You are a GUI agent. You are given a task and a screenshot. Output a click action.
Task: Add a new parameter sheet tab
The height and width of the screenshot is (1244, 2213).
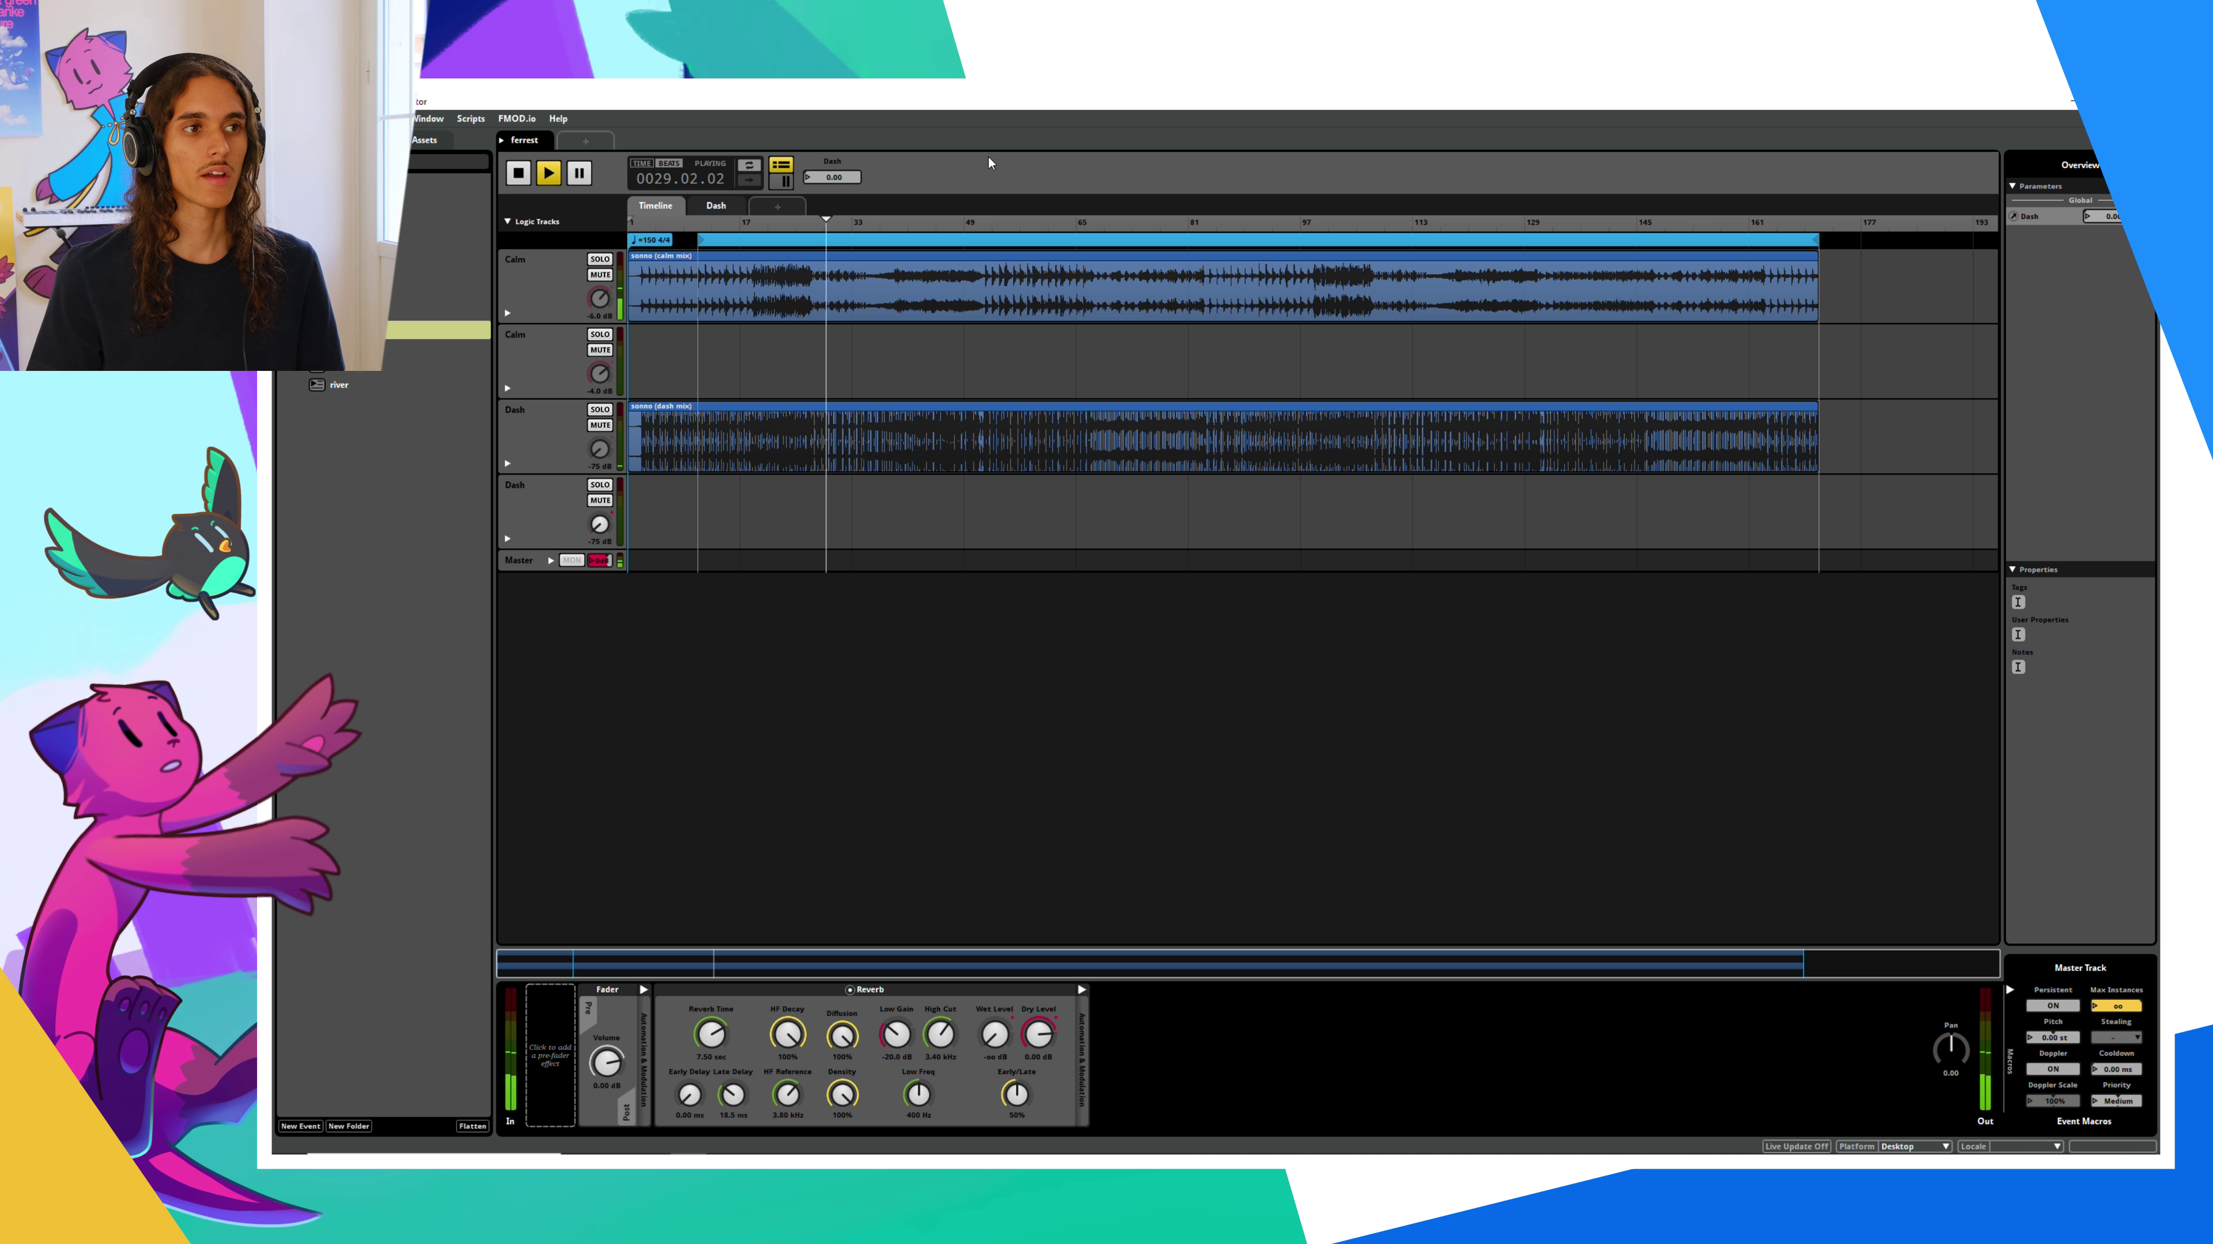click(x=777, y=207)
